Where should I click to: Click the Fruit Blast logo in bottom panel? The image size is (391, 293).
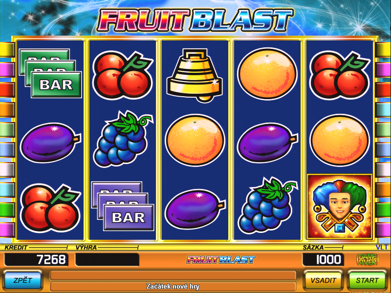click(220, 260)
